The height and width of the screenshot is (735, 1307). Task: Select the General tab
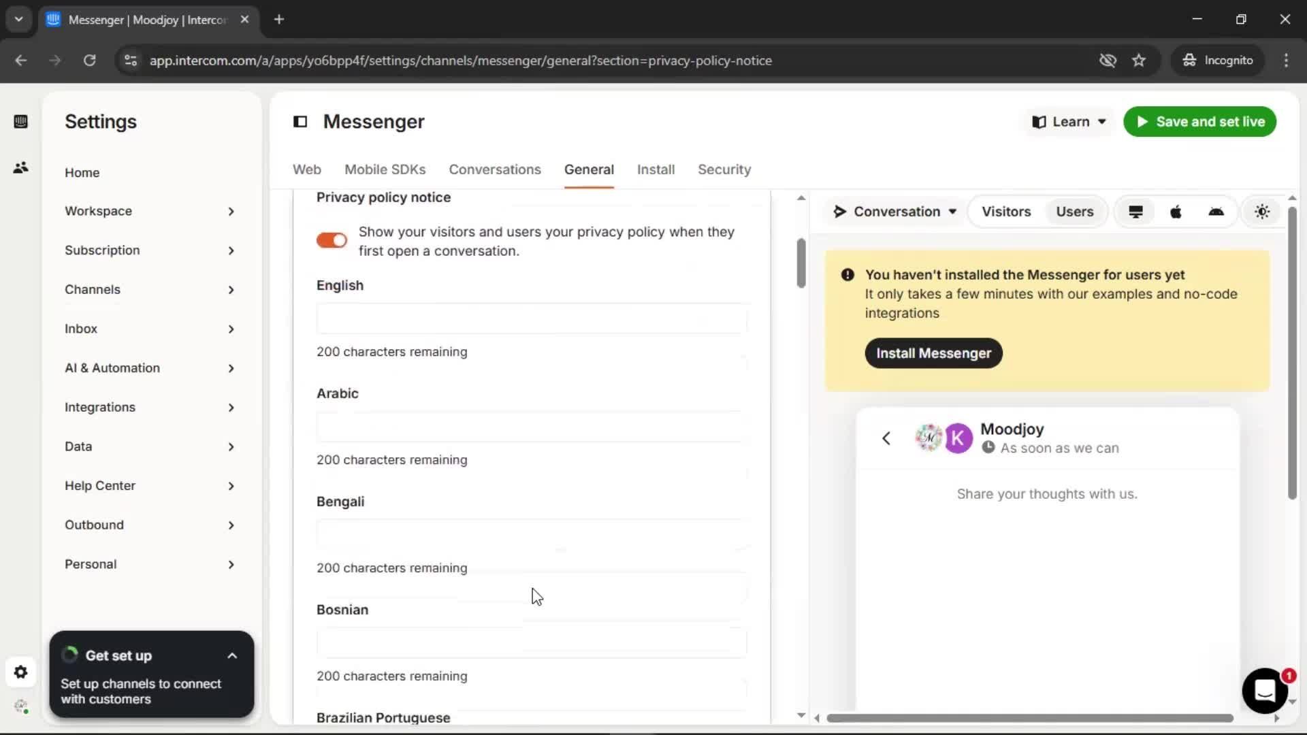click(x=589, y=170)
